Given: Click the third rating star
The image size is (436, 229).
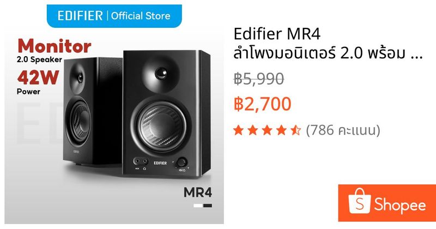Looking at the screenshot, I should [267, 130].
